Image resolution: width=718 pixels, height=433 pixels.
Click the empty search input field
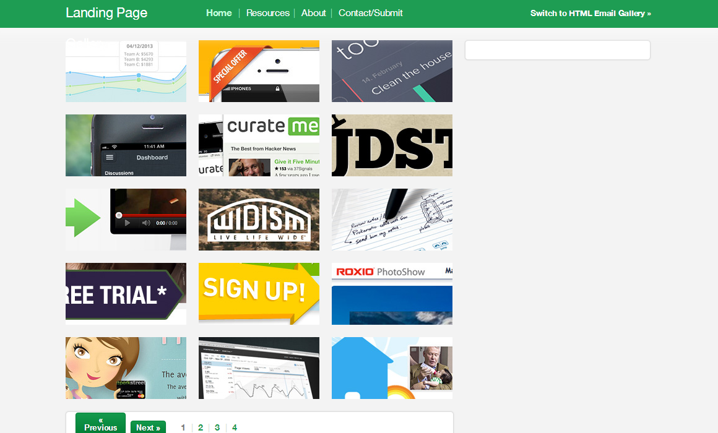[x=557, y=50]
